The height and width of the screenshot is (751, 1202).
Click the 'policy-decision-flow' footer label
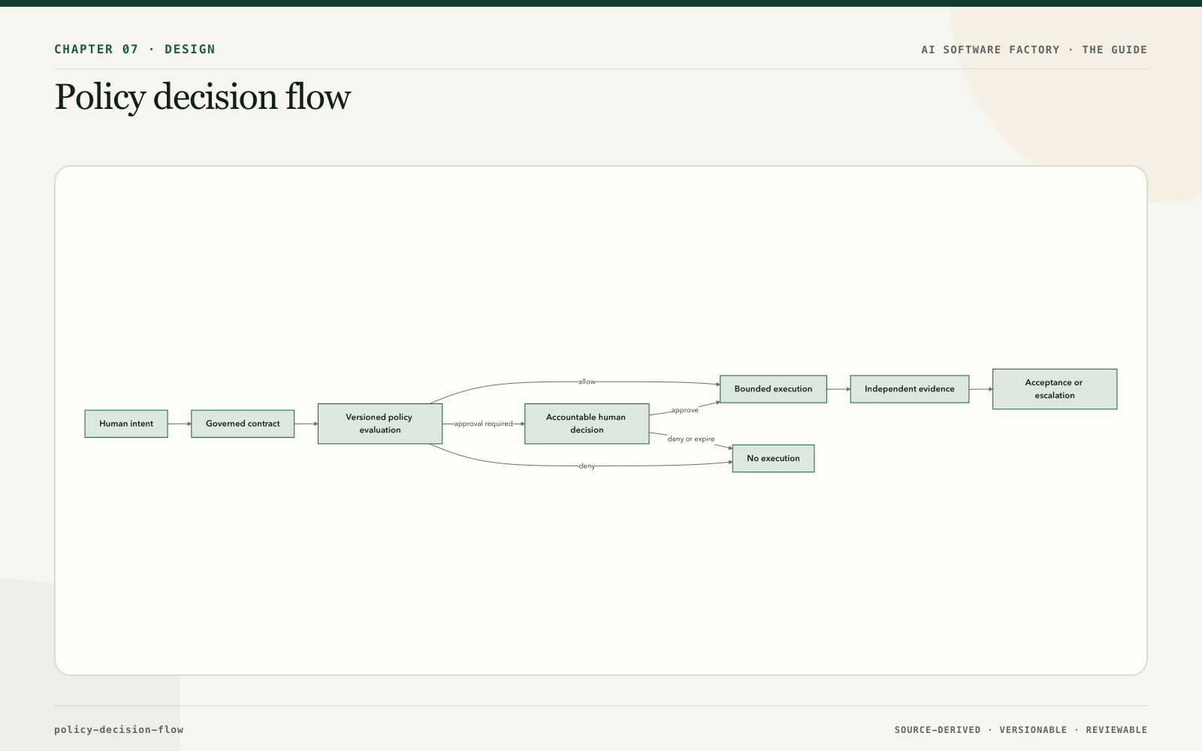pos(119,729)
